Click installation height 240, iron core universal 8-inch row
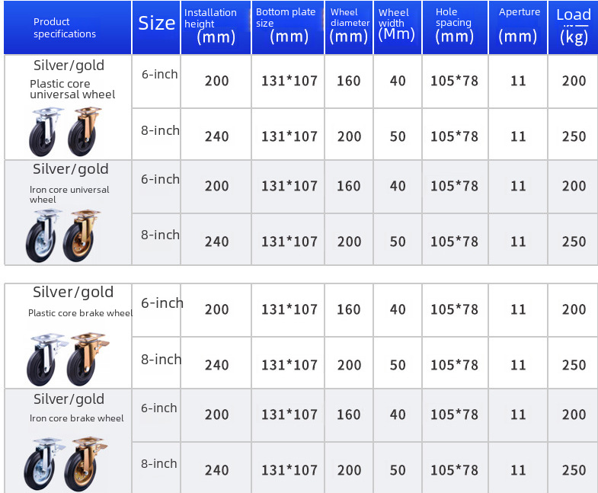Viewport: 598px width, 493px height. (x=216, y=242)
